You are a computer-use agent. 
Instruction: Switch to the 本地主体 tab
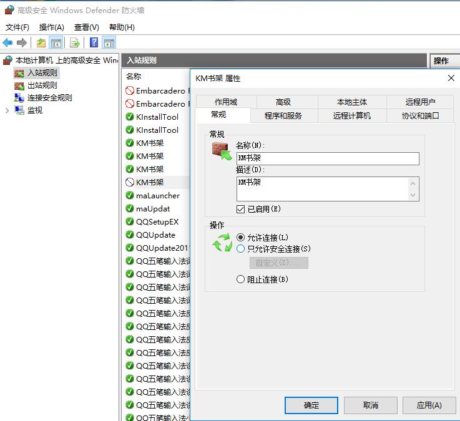pyautogui.click(x=352, y=102)
